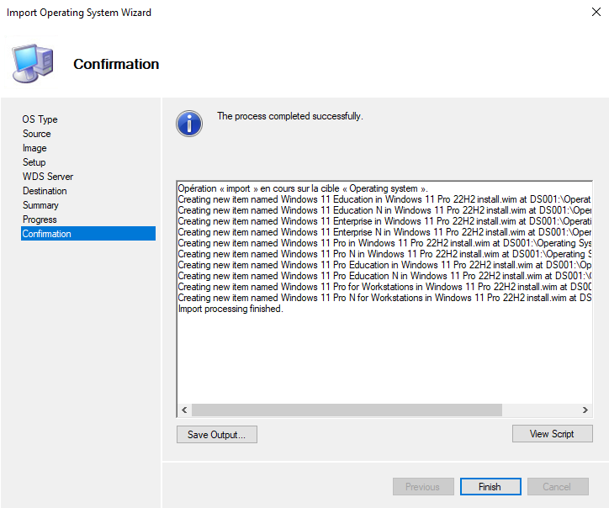Select OS Type step in sidebar

pos(40,119)
